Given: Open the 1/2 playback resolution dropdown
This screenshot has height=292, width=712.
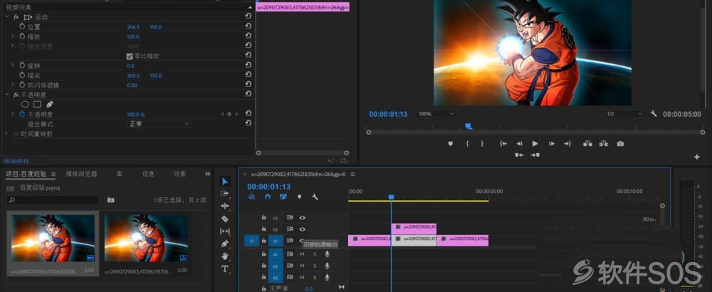Looking at the screenshot, I should click(624, 114).
